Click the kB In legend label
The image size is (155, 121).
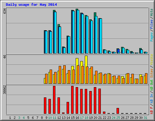152,99
